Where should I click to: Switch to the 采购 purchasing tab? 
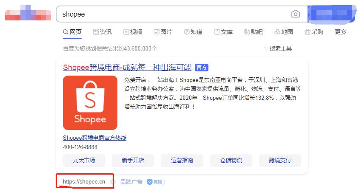click(314, 32)
